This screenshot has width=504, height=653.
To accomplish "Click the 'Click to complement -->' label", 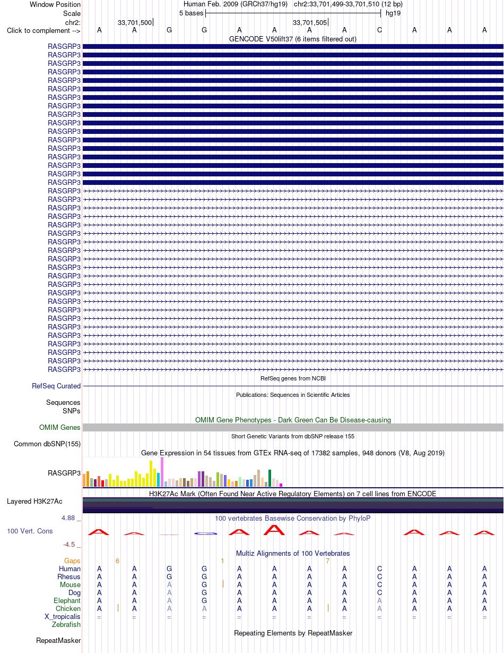I will click(44, 30).
